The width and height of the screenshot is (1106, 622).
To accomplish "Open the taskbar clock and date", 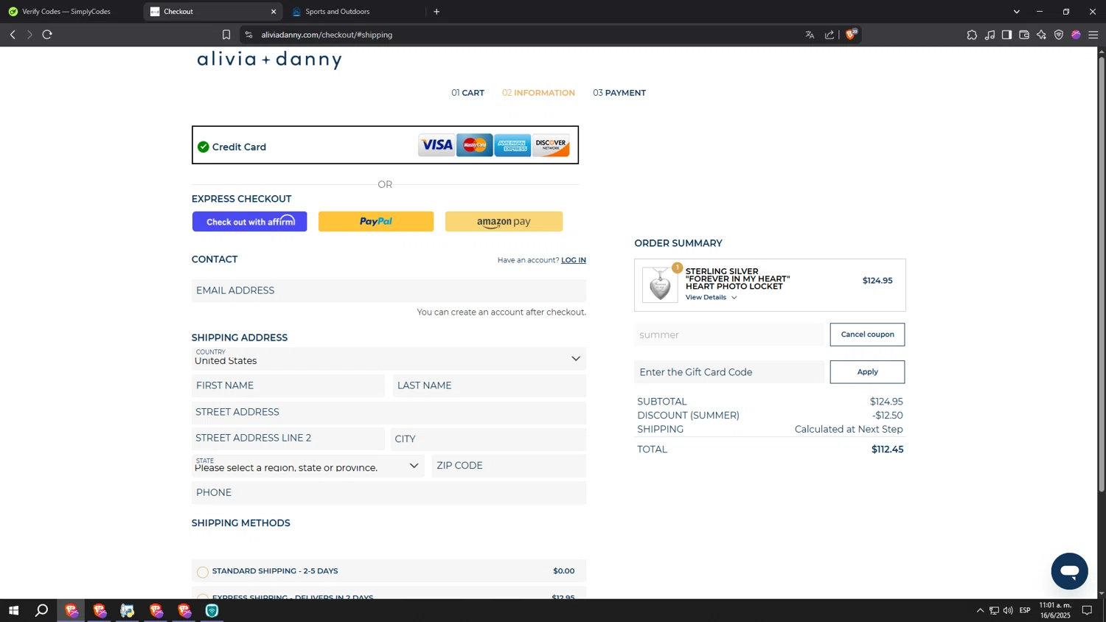I will (1054, 610).
